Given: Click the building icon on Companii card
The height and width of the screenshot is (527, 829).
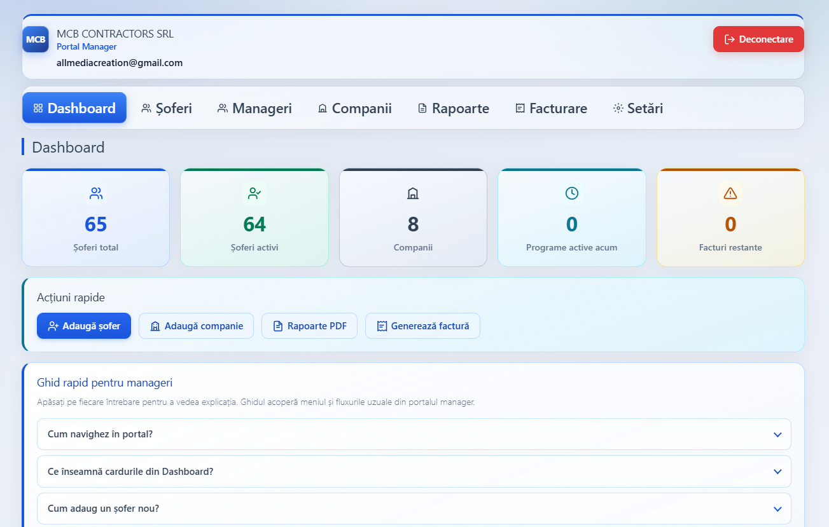Looking at the screenshot, I should [x=413, y=193].
